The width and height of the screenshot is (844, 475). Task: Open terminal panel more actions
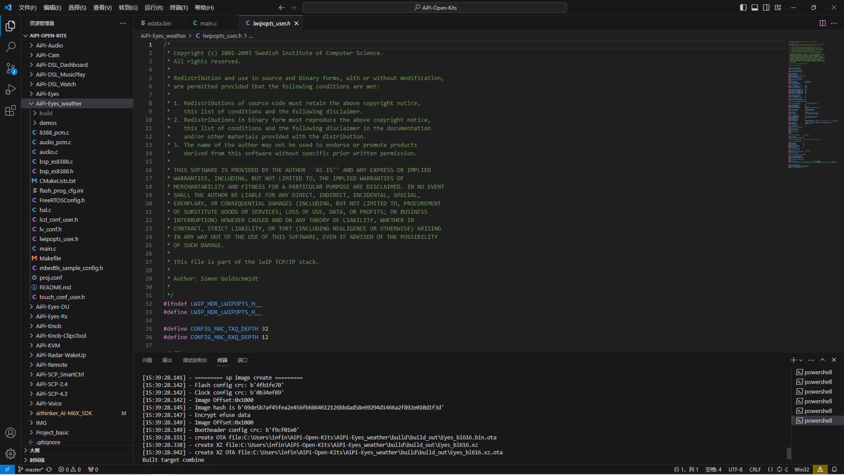coord(811,360)
